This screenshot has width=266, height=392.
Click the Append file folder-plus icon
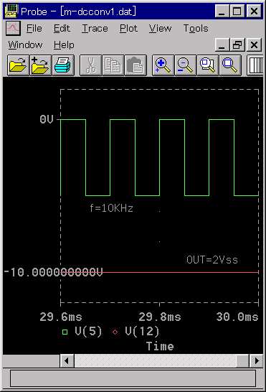(x=40, y=65)
